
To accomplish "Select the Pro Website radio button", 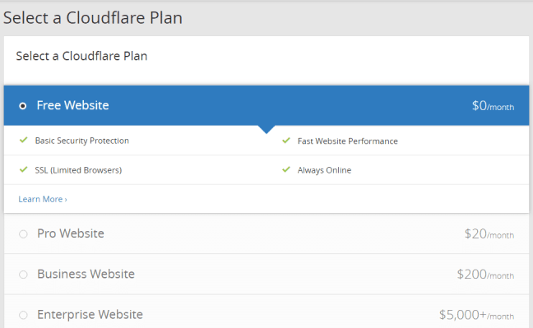I will point(23,234).
